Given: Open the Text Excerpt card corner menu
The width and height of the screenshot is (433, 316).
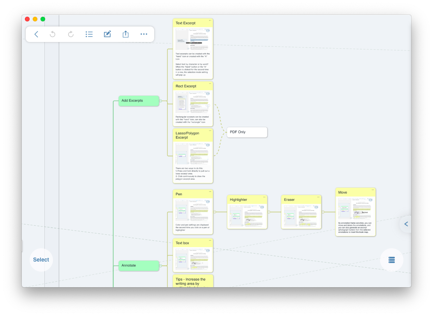Looking at the screenshot, I should click(x=210, y=20).
